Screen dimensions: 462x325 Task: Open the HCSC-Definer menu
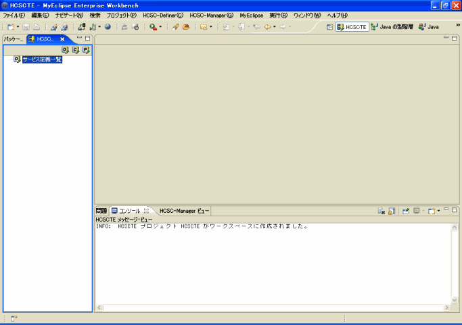pos(162,15)
